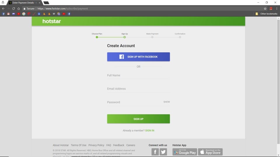Click the Confirmation step marker
Image resolution: width=280 pixels, height=157 pixels.
point(180,37)
